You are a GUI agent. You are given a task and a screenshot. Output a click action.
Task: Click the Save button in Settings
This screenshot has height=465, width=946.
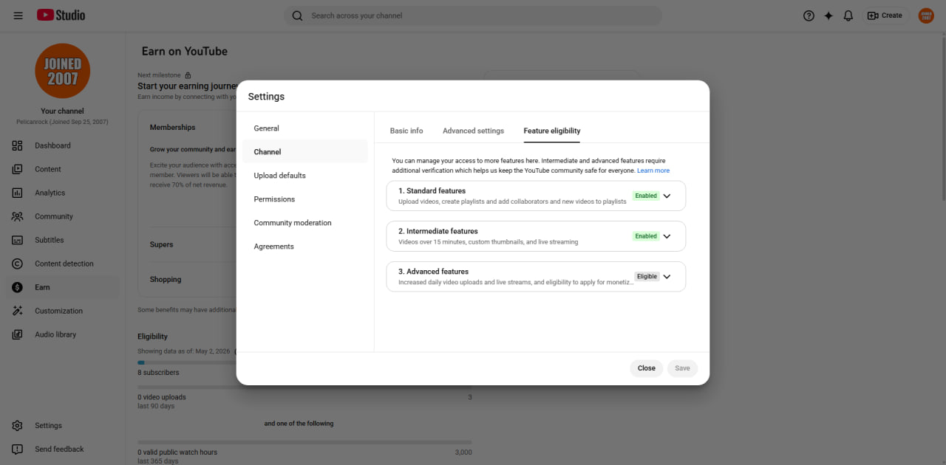pyautogui.click(x=682, y=368)
